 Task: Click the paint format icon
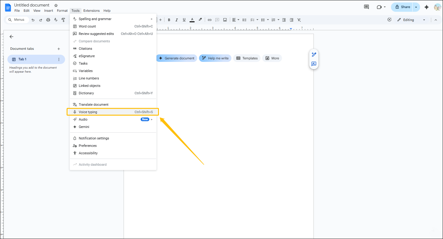(x=64, y=20)
